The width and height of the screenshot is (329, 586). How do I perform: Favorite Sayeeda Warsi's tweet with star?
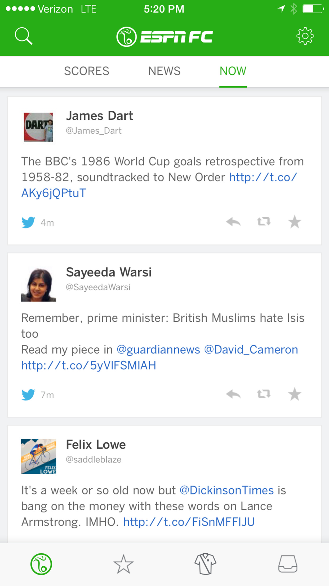tap(295, 394)
